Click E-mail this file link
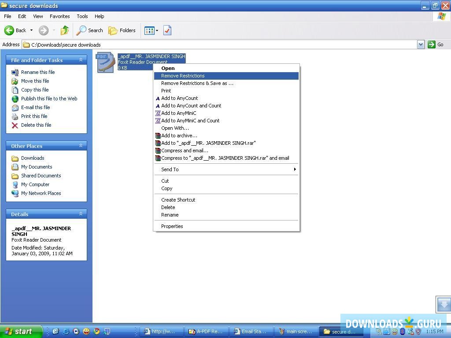Image resolution: width=451 pixels, height=338 pixels. click(35, 107)
